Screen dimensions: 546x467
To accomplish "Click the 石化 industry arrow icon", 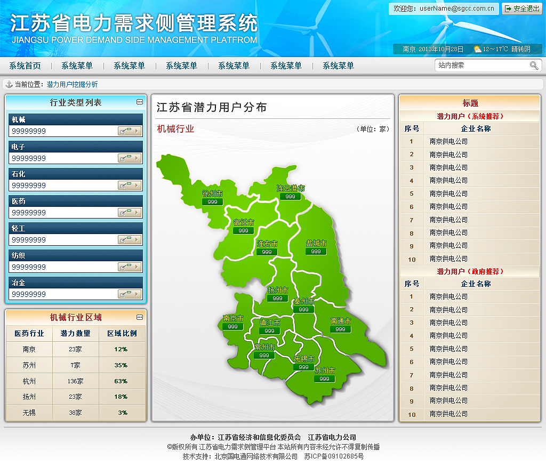I will pyautogui.click(x=130, y=184).
